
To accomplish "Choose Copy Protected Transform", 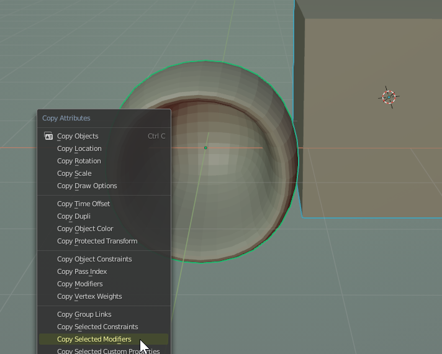I will (104, 241).
